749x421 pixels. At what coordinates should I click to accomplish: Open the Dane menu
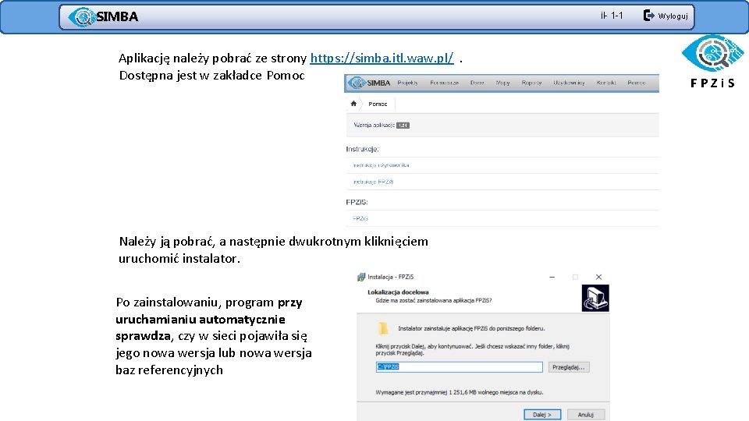tap(477, 83)
